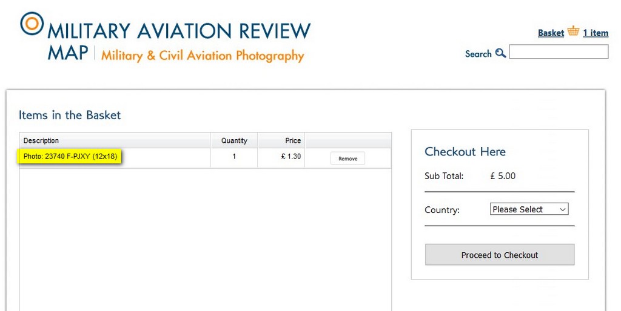Click the magnifying glass search icon

point(500,53)
